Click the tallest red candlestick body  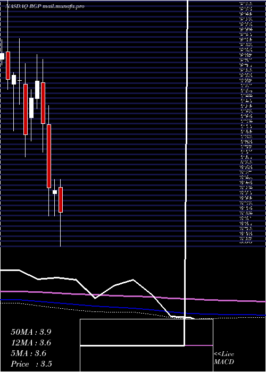(x=49, y=156)
